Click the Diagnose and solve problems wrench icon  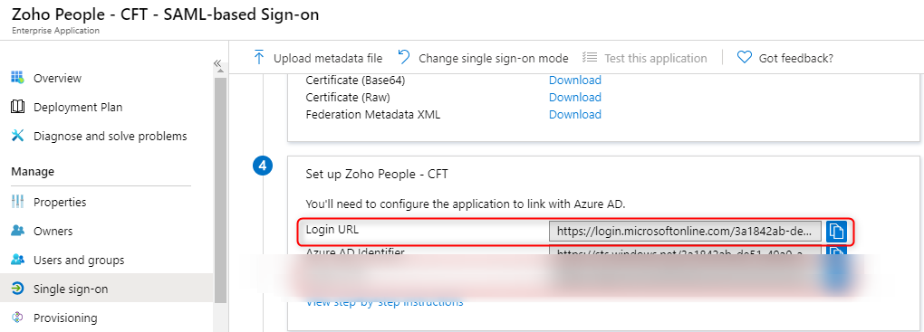coord(18,136)
